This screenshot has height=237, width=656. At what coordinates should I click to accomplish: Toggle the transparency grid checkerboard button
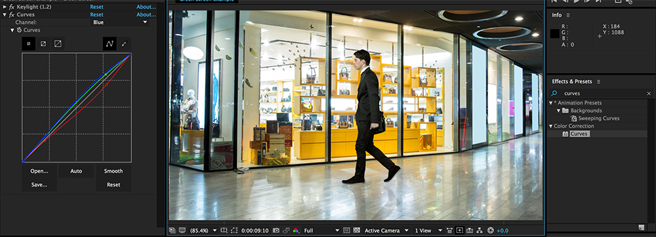click(x=356, y=230)
